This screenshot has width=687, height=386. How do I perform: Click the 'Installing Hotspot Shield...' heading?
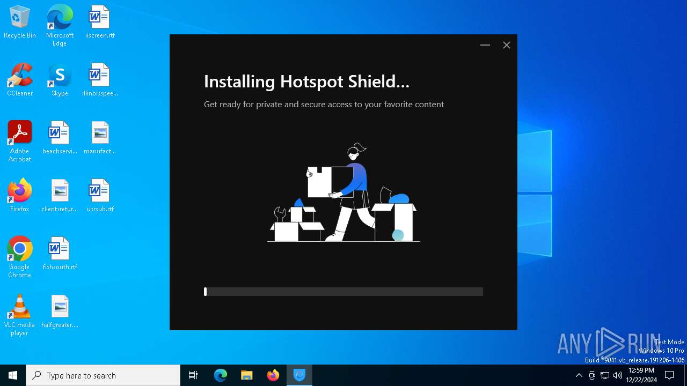pyautogui.click(x=306, y=81)
